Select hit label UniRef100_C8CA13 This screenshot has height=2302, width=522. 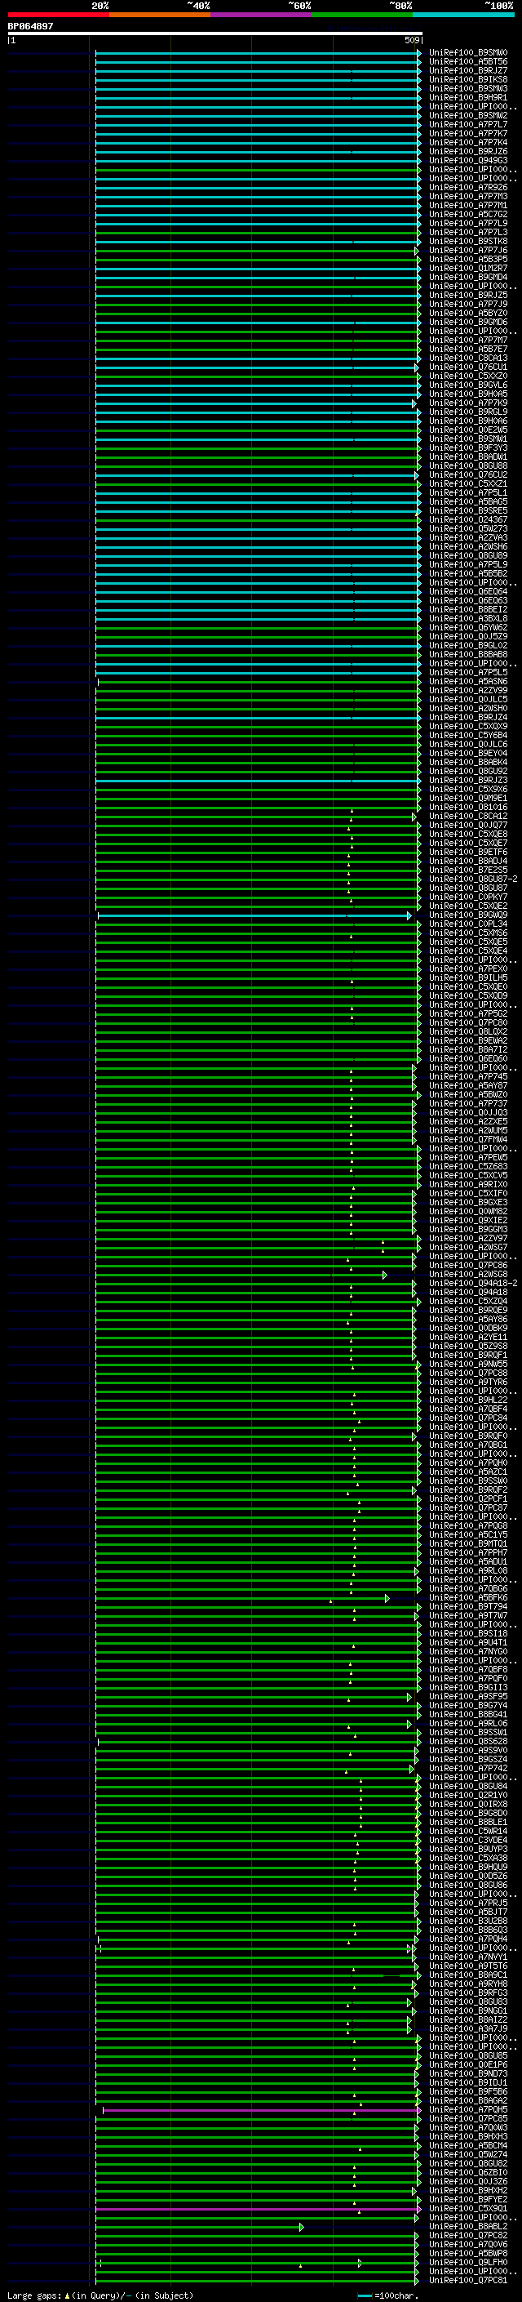pyautogui.click(x=468, y=358)
